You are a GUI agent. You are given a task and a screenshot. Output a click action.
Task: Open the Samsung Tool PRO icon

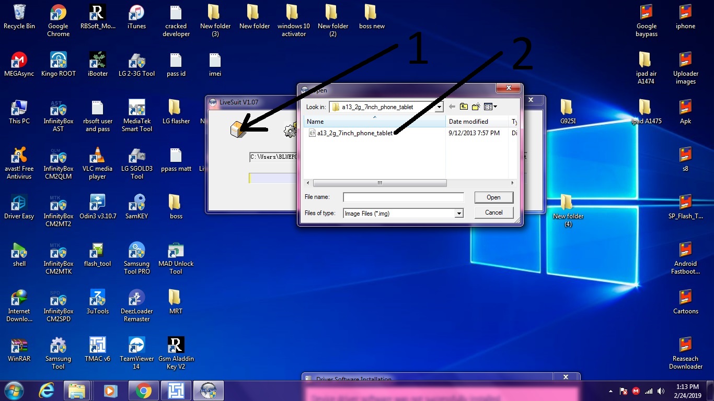coord(136,258)
